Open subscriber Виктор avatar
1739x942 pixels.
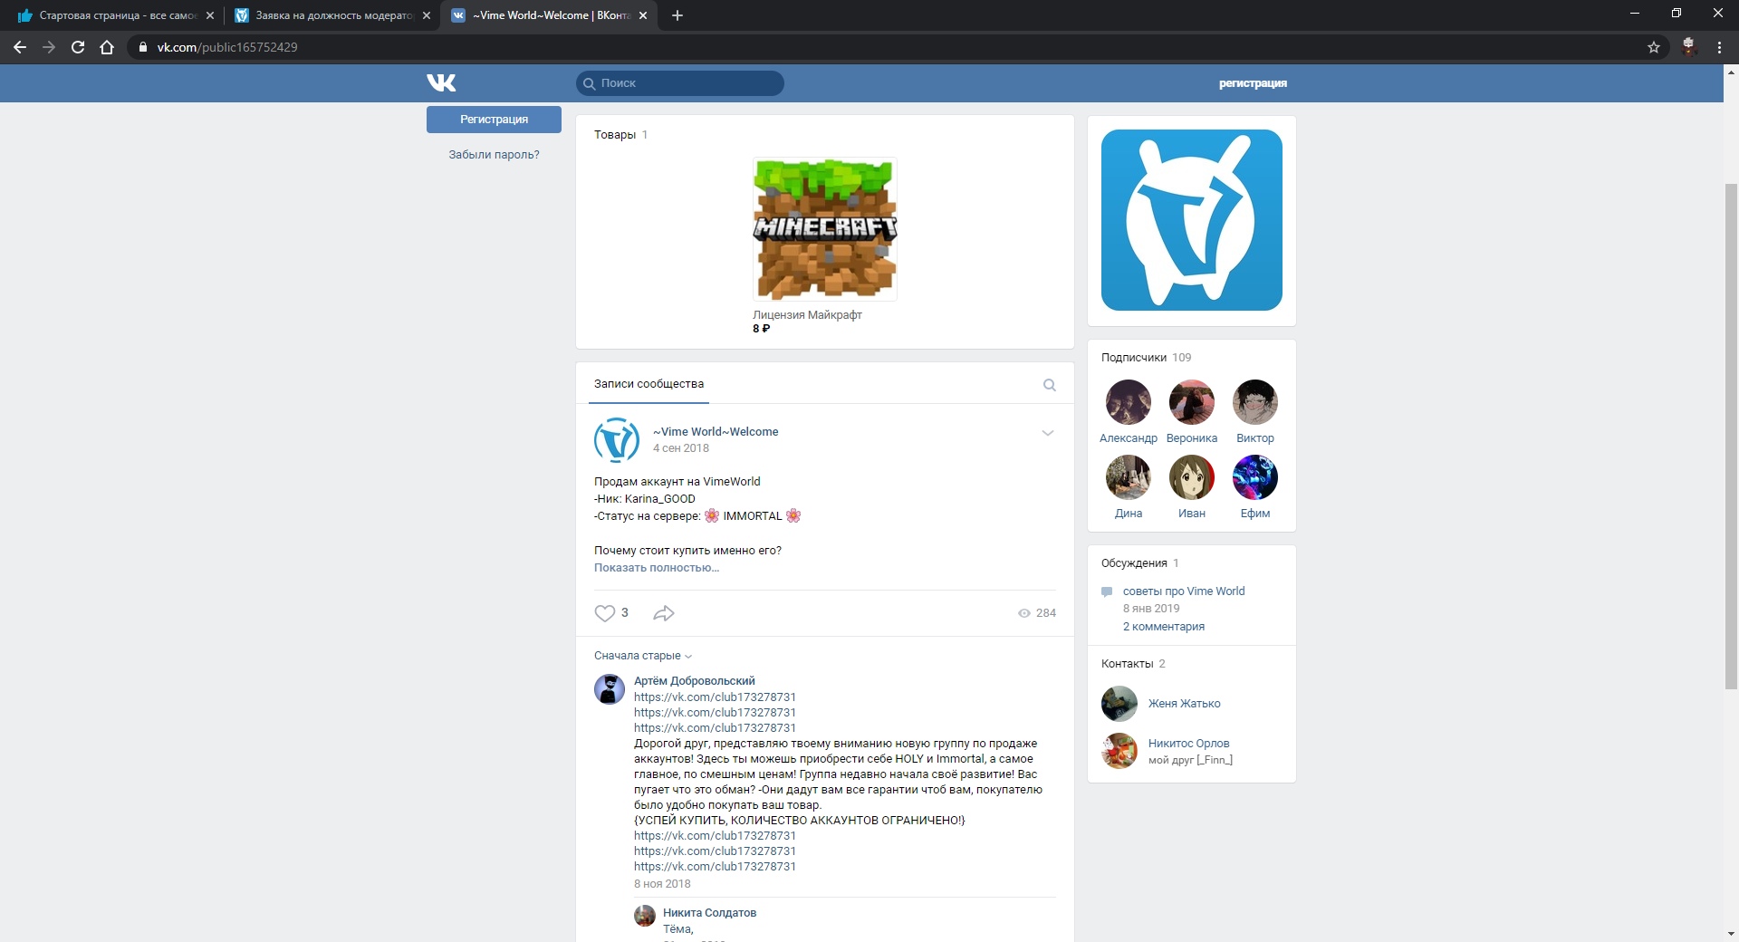pos(1255,402)
